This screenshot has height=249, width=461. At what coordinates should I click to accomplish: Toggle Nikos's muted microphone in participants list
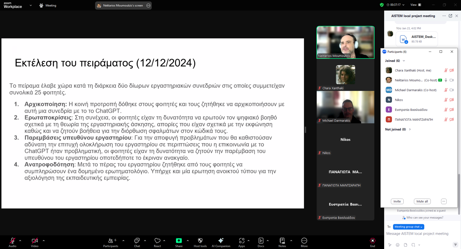click(x=446, y=100)
